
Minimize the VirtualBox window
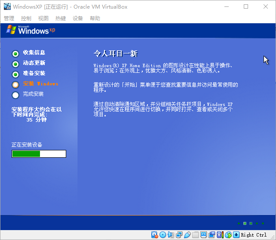point(227,7)
